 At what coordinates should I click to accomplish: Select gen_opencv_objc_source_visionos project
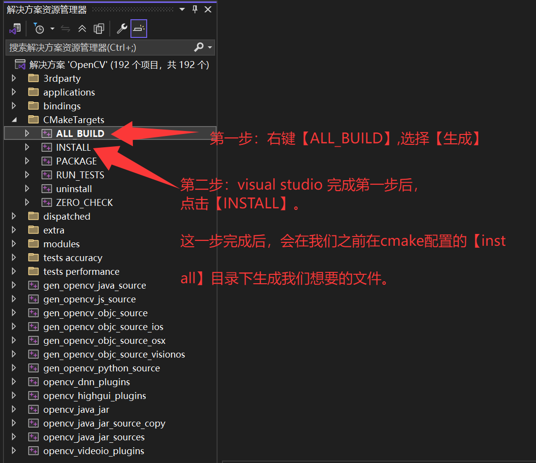(x=114, y=354)
